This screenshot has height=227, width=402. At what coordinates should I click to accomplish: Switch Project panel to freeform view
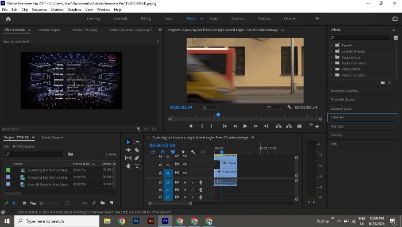[x=33, y=203]
